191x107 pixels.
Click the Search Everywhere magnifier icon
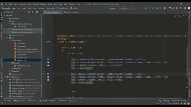(x=185, y=8)
